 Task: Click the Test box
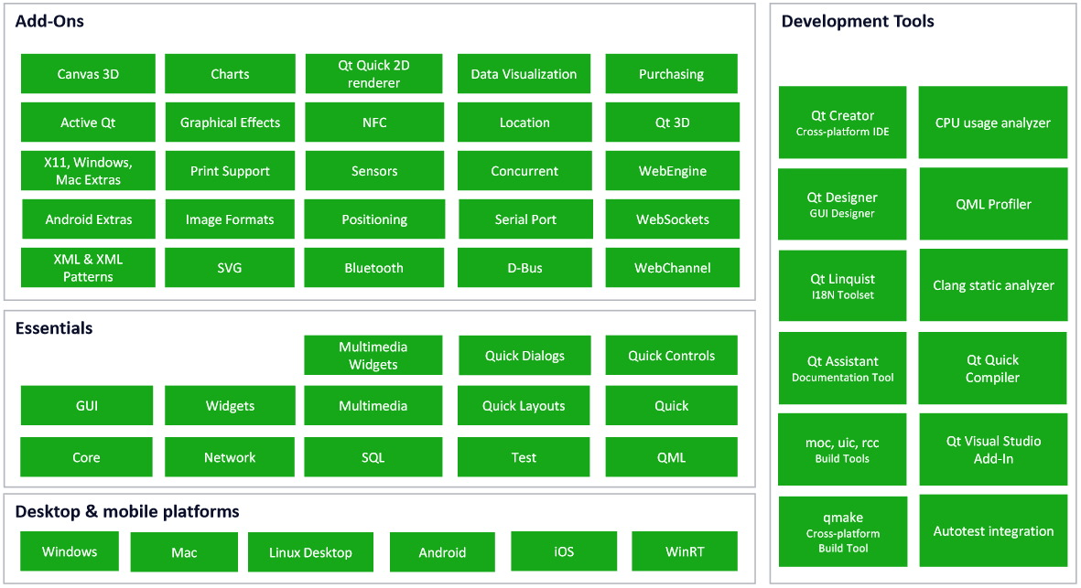point(524,457)
